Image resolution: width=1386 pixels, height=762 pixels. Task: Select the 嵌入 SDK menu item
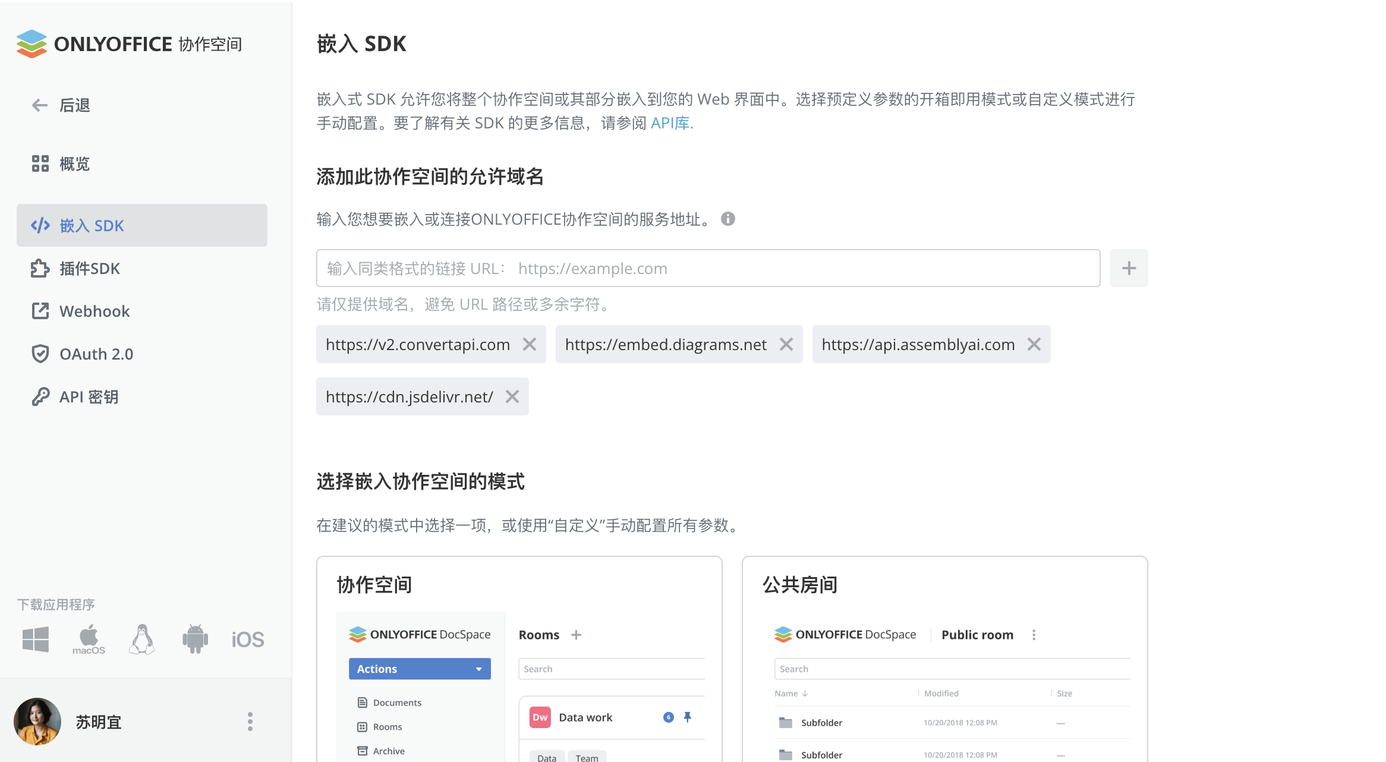pyautogui.click(x=142, y=225)
